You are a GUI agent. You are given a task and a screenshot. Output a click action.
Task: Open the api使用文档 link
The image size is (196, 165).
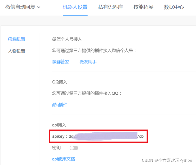click(63, 159)
